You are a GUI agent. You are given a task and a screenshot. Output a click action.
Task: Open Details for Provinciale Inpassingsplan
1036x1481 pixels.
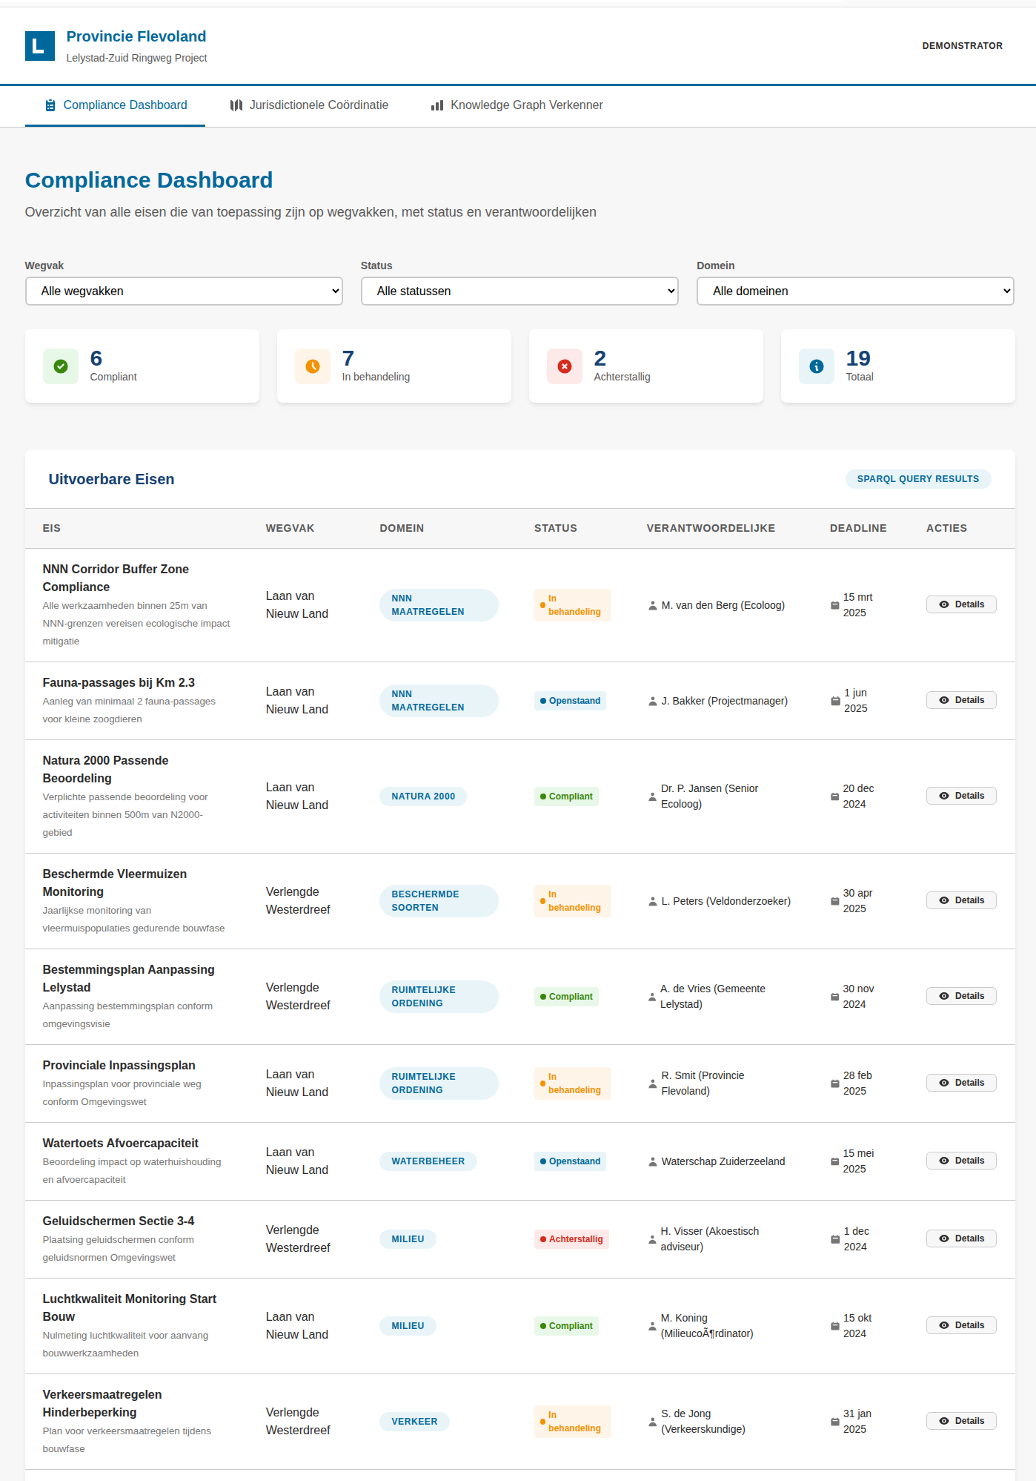(961, 1083)
